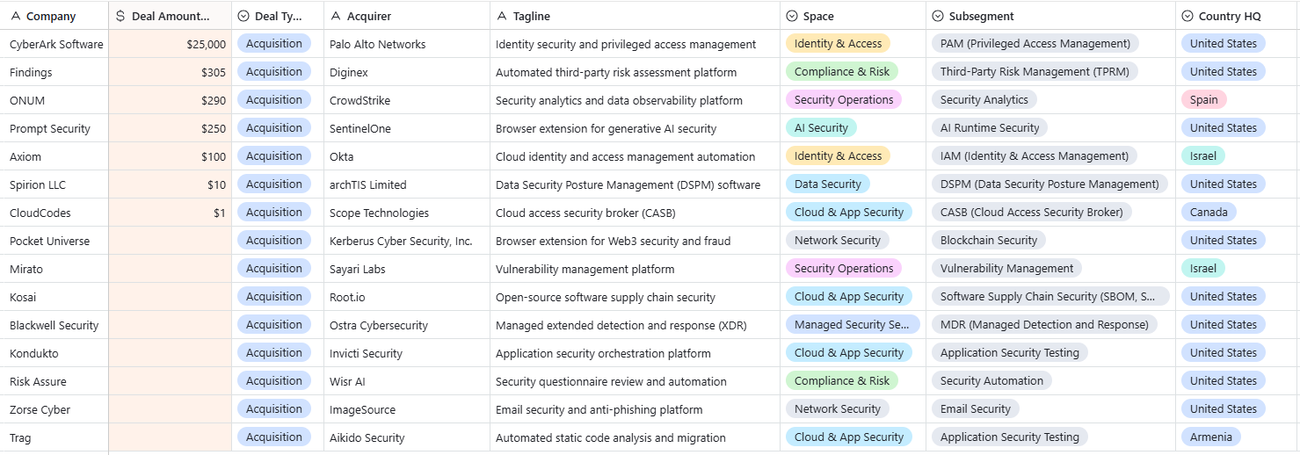Click the $25,000 deal amount cell
This screenshot has height=455, width=1300.
pos(171,44)
